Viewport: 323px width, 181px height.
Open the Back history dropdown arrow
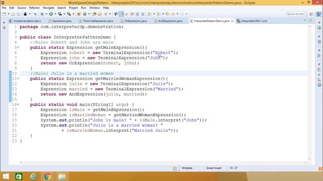click(177, 14)
